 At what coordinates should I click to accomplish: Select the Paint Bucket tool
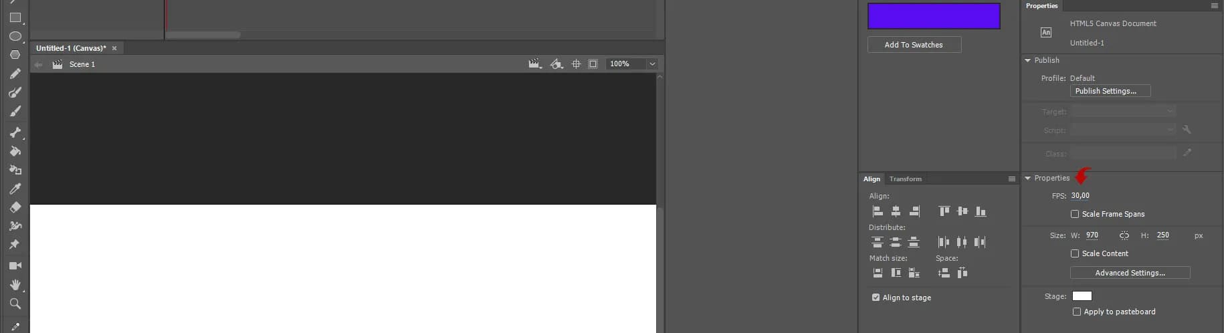[15, 151]
